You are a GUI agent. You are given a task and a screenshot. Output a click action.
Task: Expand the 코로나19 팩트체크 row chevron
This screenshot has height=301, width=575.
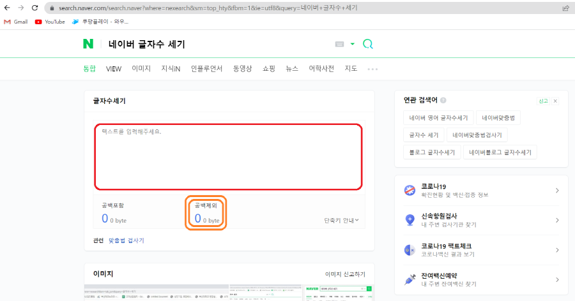(x=557, y=250)
